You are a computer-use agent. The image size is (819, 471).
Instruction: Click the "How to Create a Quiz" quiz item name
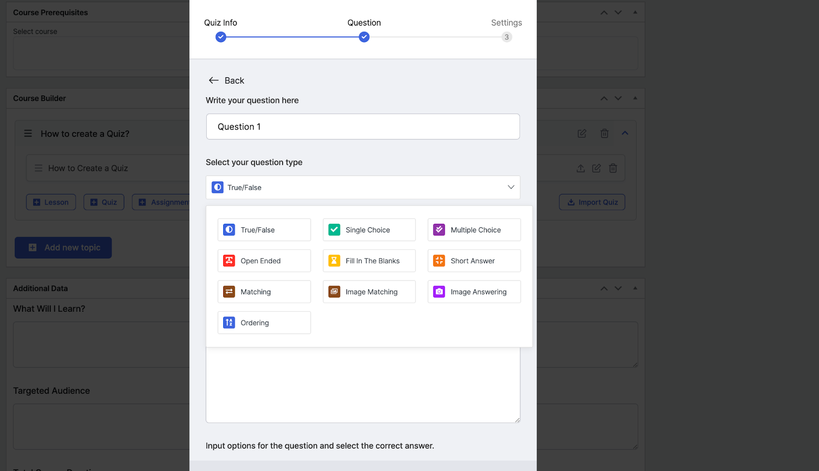click(88, 168)
